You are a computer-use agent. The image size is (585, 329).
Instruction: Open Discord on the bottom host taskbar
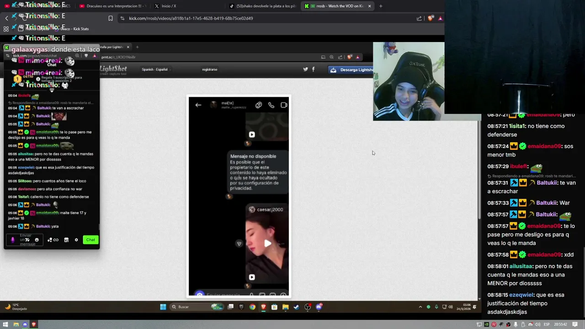(x=25, y=324)
